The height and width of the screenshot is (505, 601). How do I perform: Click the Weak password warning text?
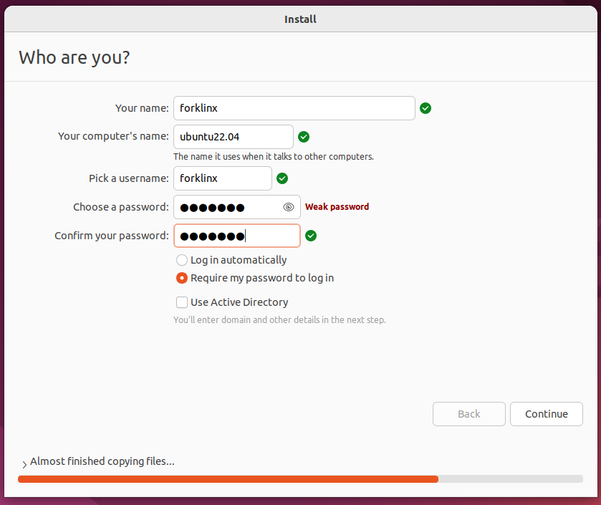337,207
